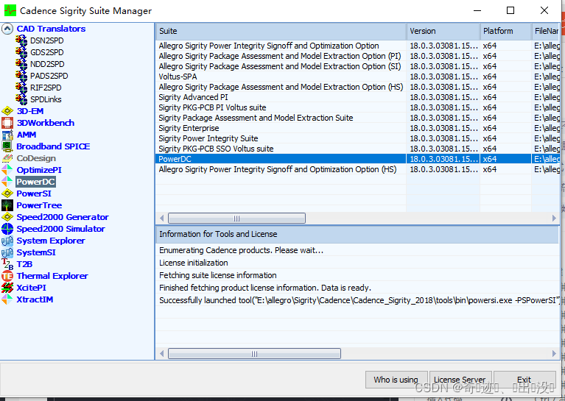The width and height of the screenshot is (565, 401).
Task: Maximize the Suite Manager window
Action: point(510,10)
